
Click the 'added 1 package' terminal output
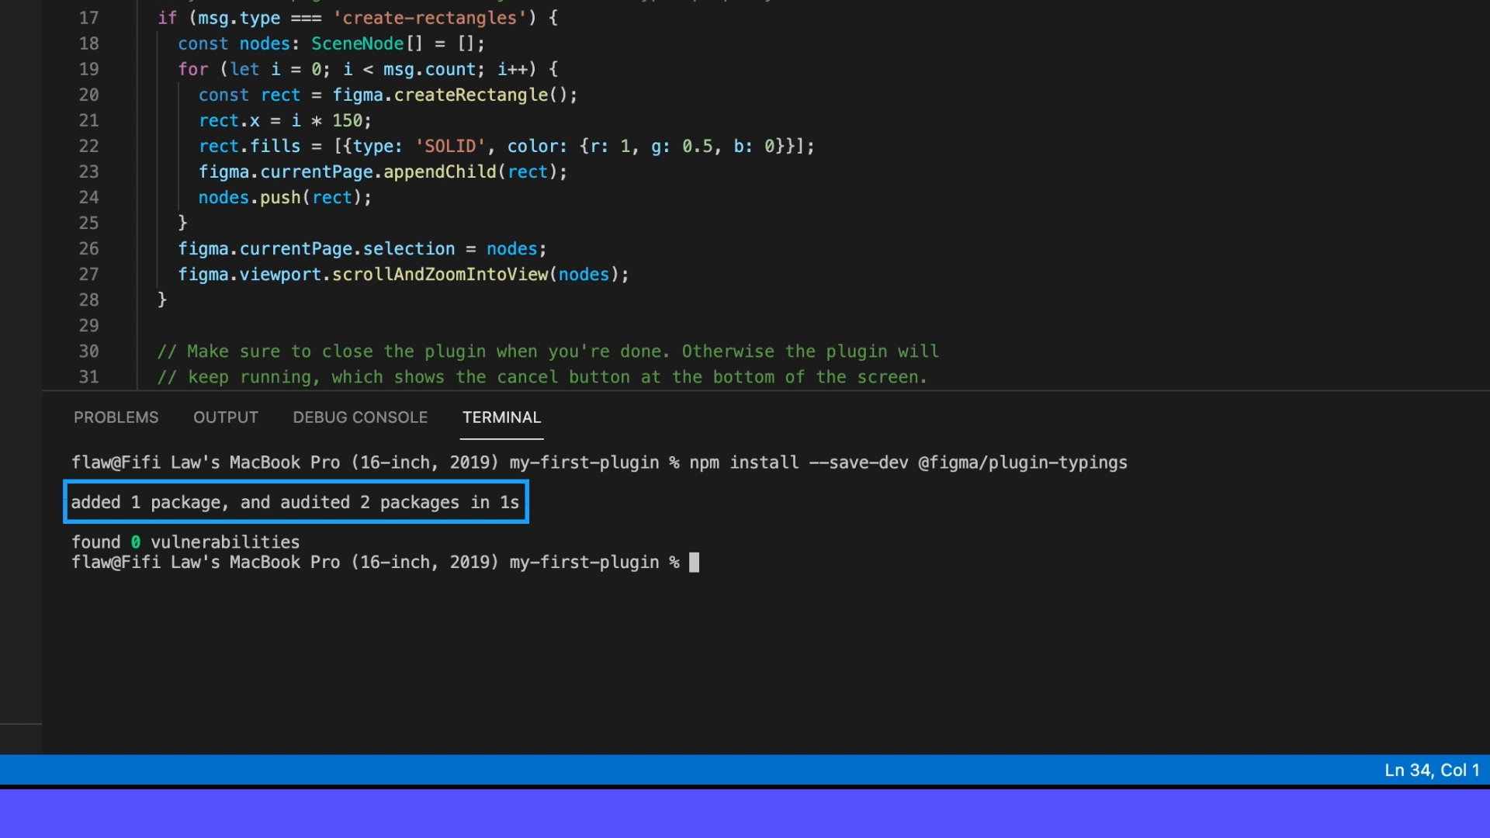click(x=295, y=502)
